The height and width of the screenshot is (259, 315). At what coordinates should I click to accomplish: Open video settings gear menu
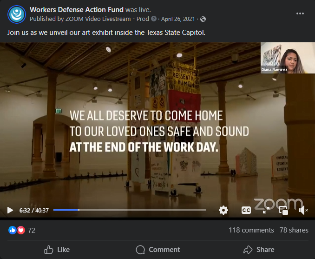223,210
